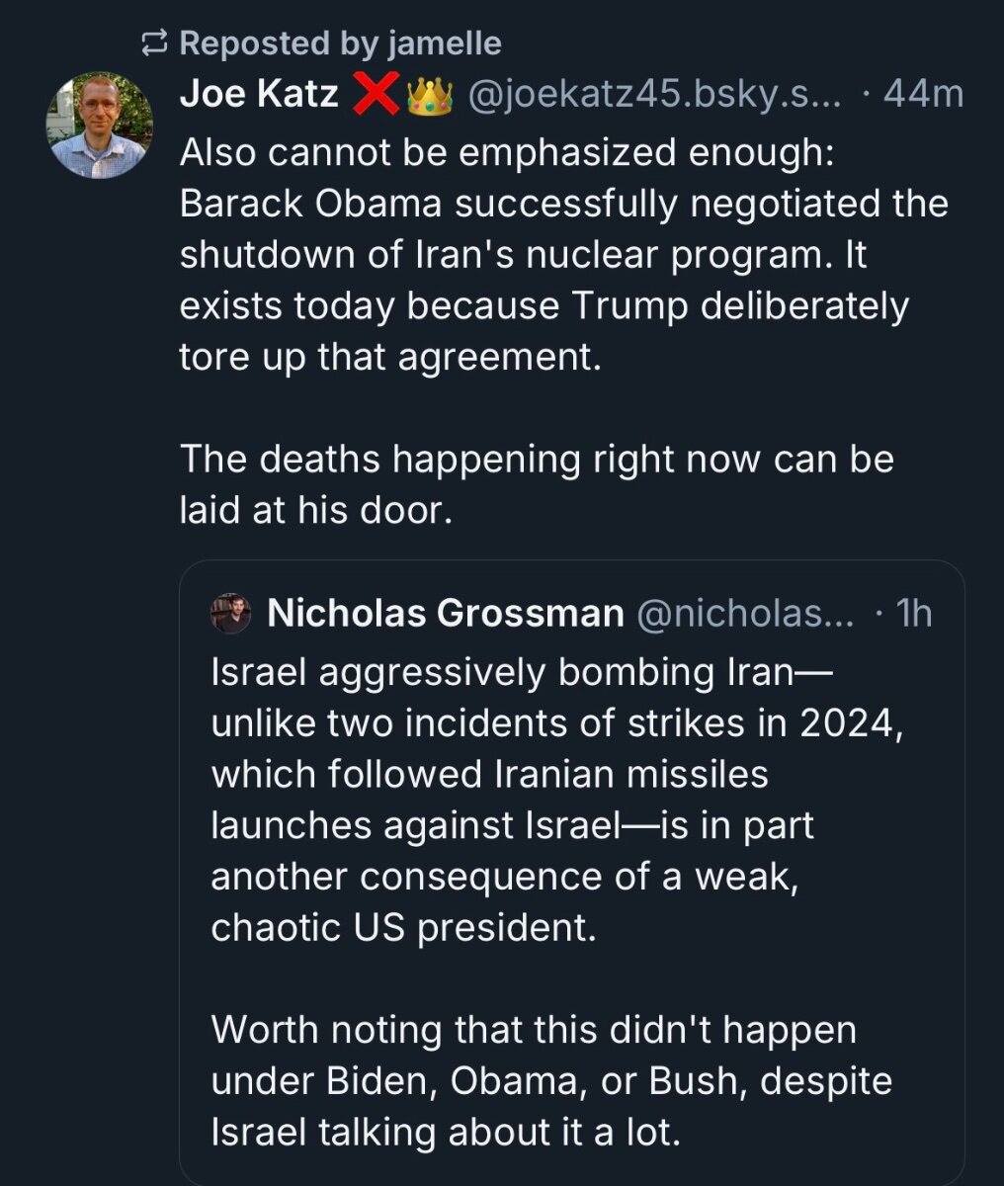This screenshot has width=1004, height=1186.
Task: Open Joe Katz's profile picture
Action: pos(99,126)
